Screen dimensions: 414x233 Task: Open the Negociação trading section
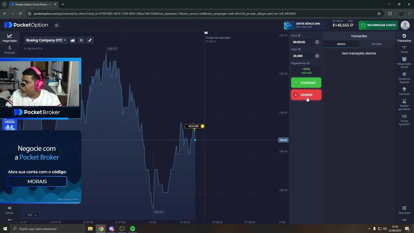tap(10, 38)
